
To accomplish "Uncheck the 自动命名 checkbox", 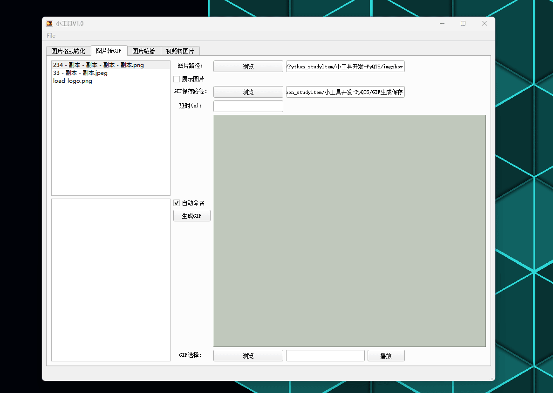I will point(177,203).
